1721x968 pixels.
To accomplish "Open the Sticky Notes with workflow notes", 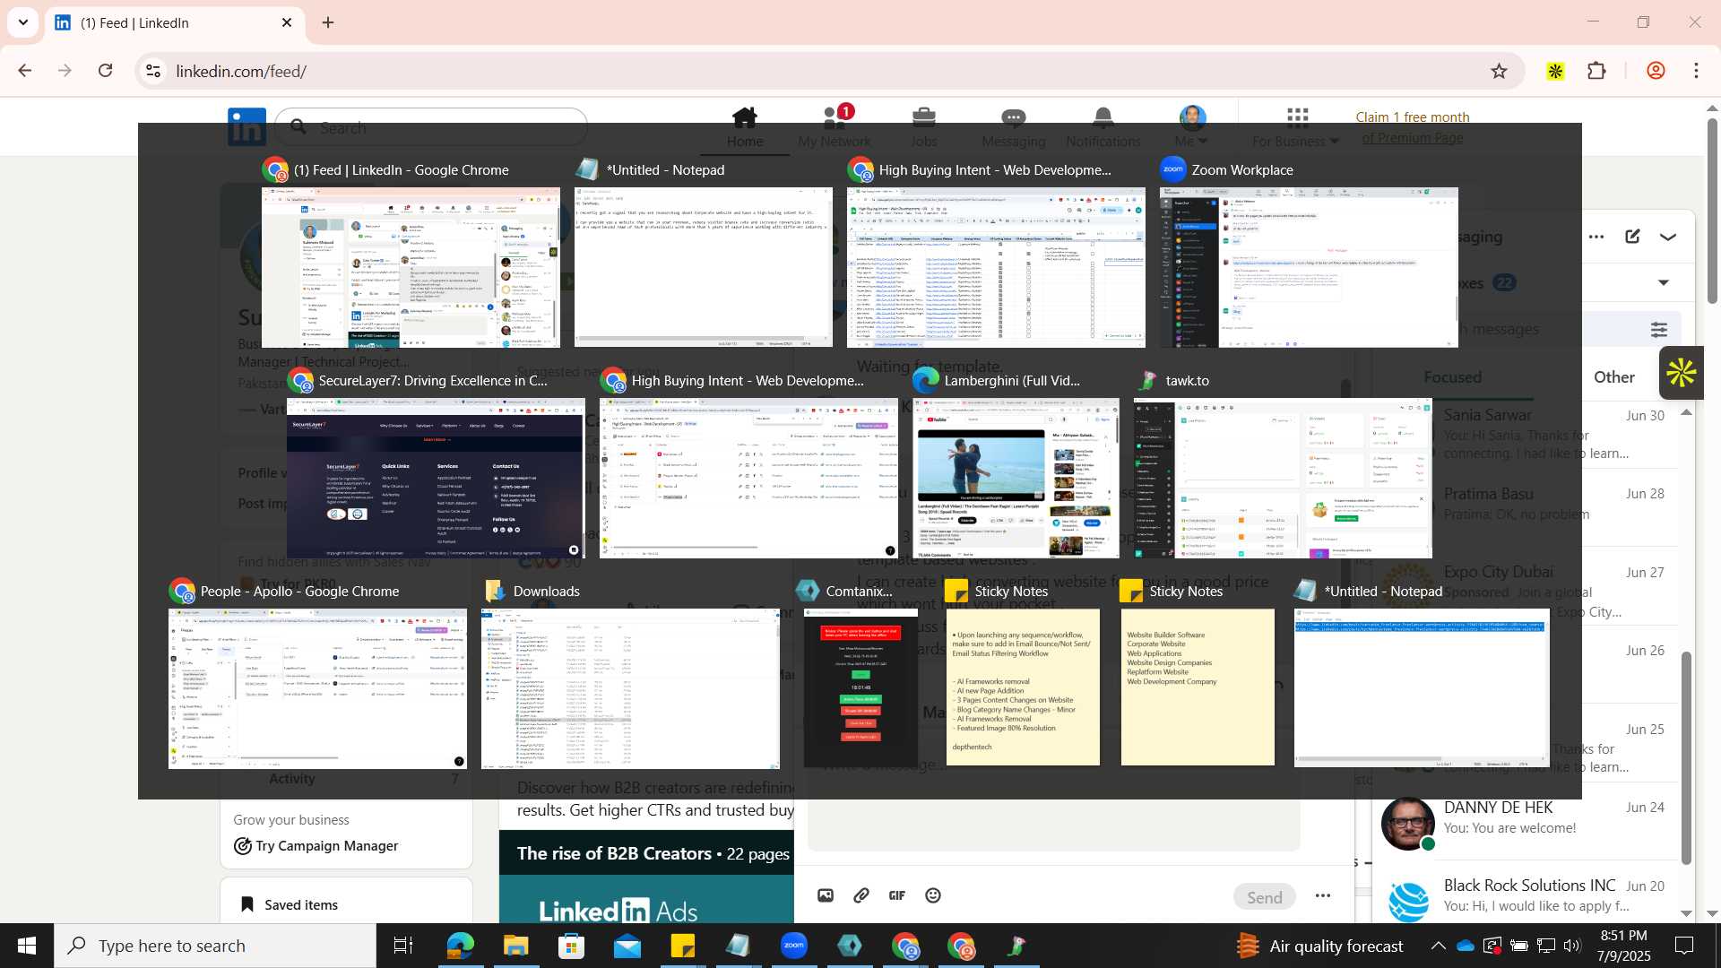I will 1023,687.
